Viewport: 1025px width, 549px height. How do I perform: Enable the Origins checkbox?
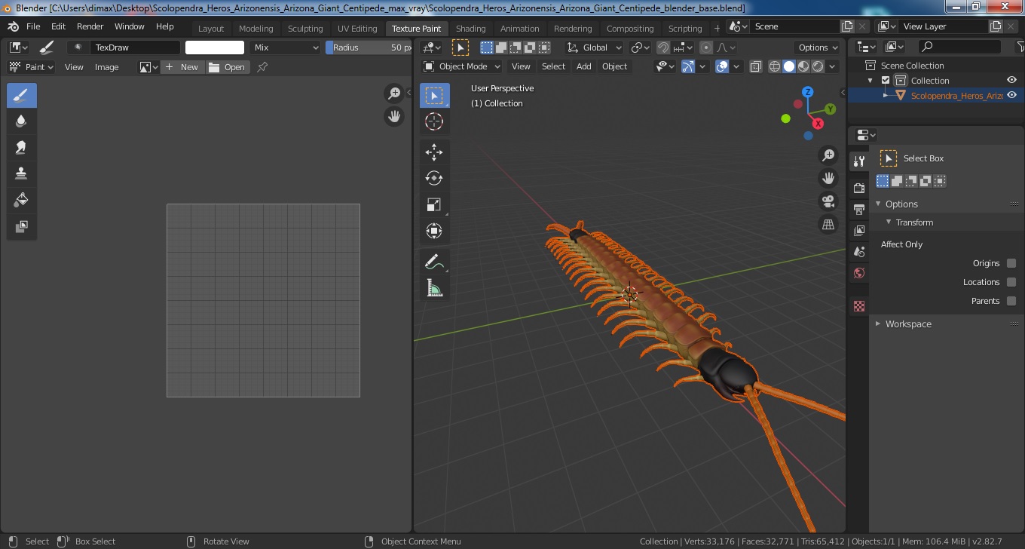click(x=1011, y=263)
